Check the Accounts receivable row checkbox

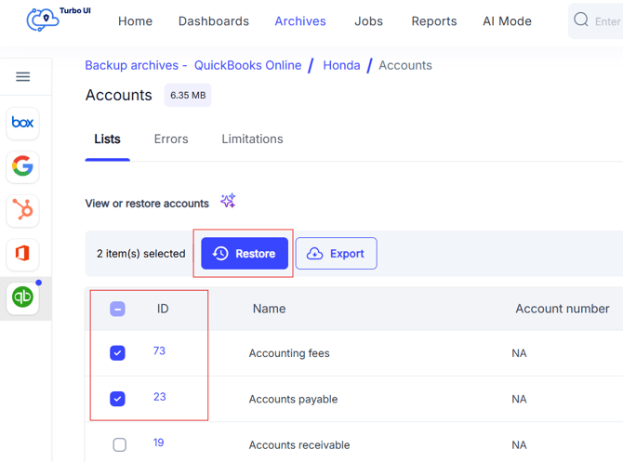click(x=119, y=444)
